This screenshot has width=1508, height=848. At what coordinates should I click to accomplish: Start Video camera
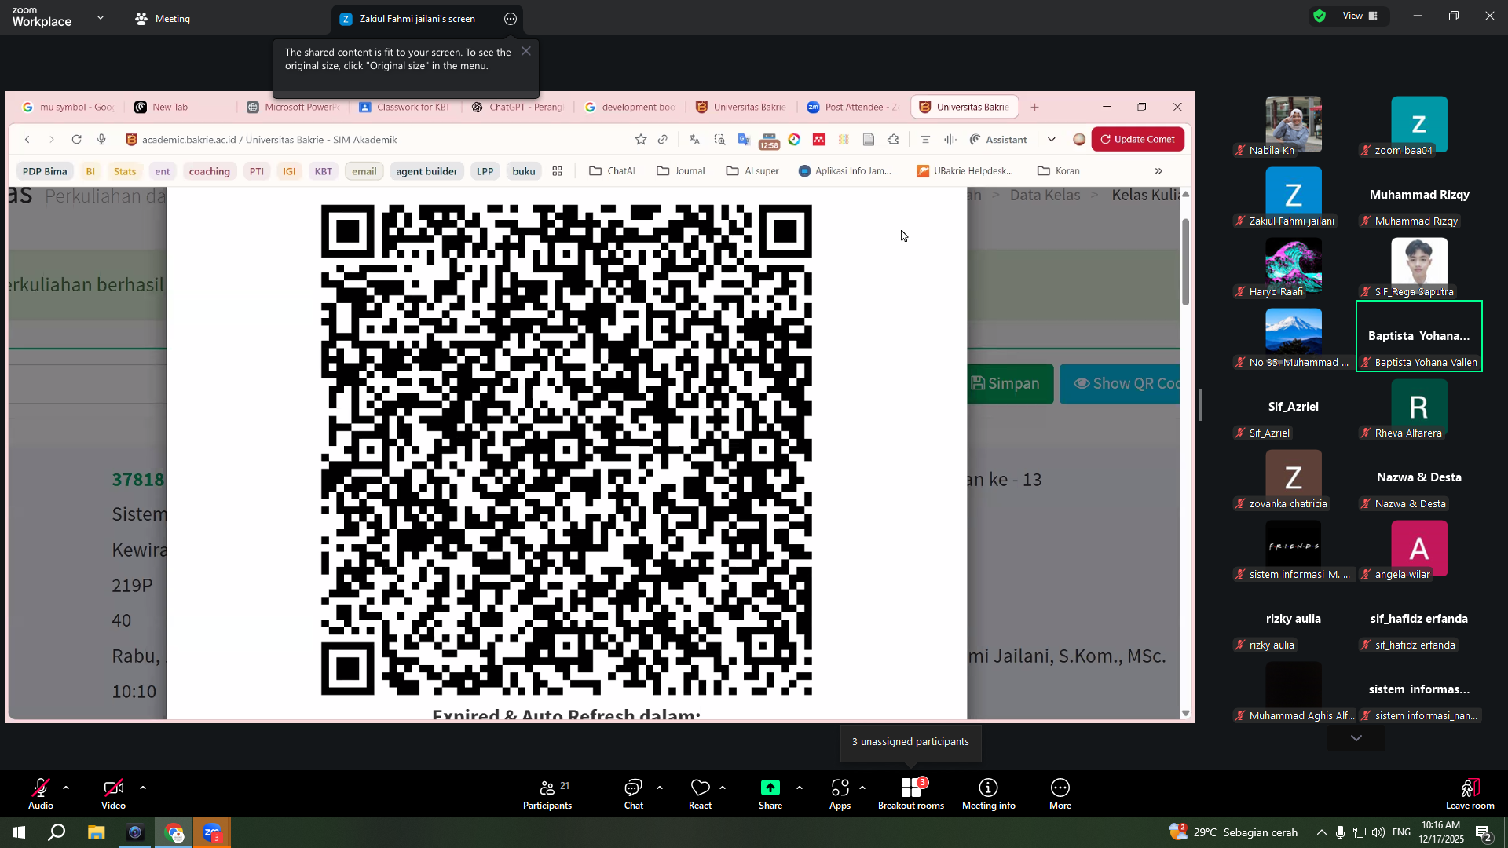pyautogui.click(x=113, y=794)
